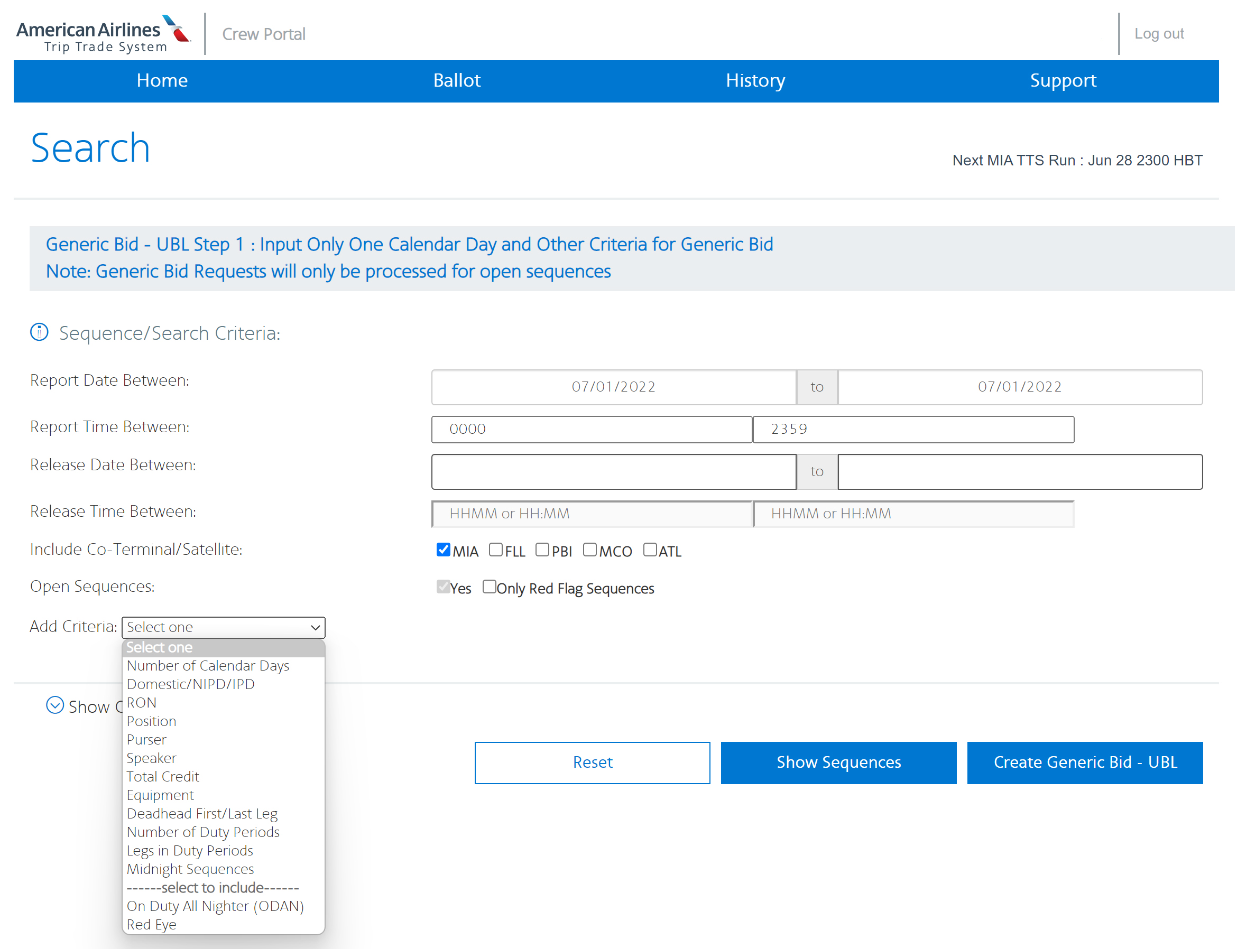Image resolution: width=1237 pixels, height=949 pixels.
Task: Click the American Airlines logo
Action: point(104,34)
